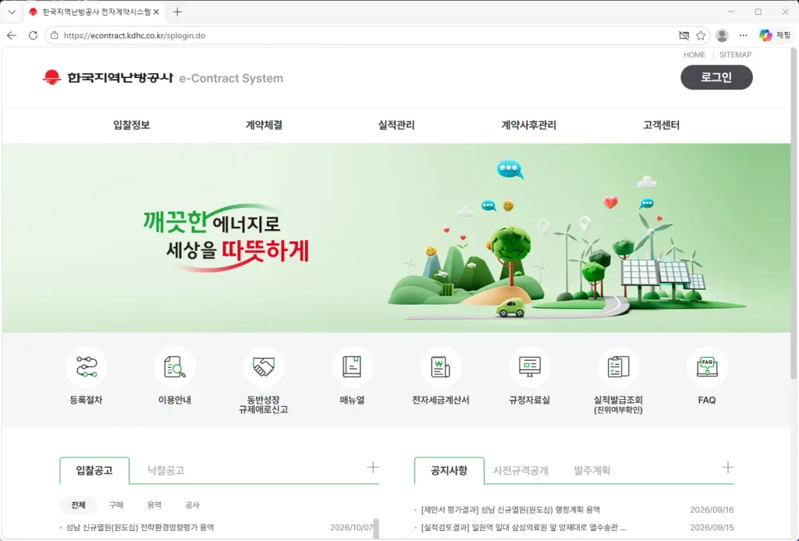This screenshot has height=541, width=799.
Task: Switch to the 낙찰공고 tab
Action: [165, 470]
